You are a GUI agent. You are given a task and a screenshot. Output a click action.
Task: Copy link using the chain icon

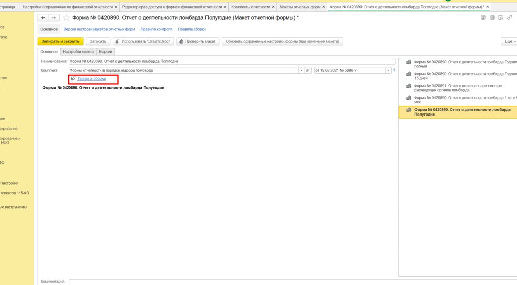pyautogui.click(x=509, y=18)
